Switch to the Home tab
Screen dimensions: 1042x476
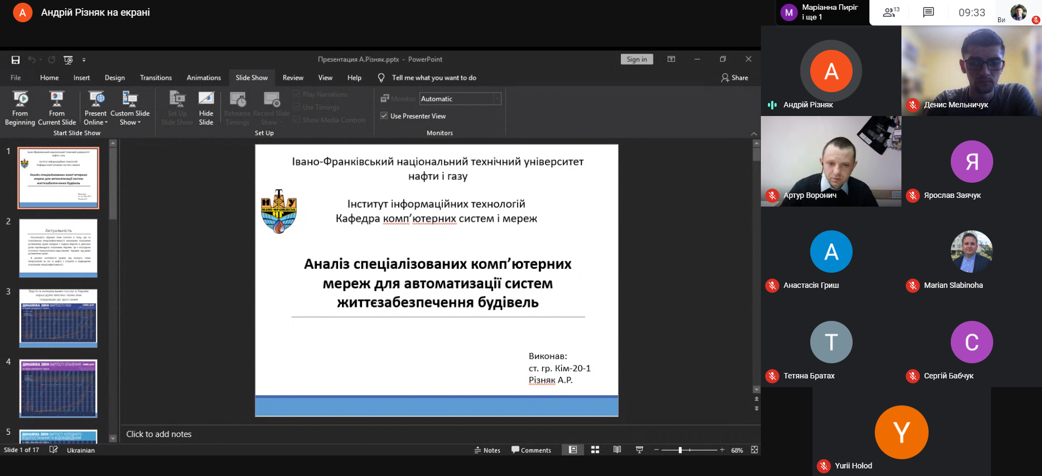tap(49, 78)
